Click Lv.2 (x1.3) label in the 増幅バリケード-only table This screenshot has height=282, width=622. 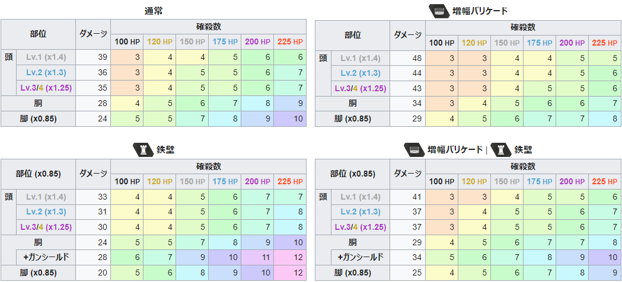361,73
